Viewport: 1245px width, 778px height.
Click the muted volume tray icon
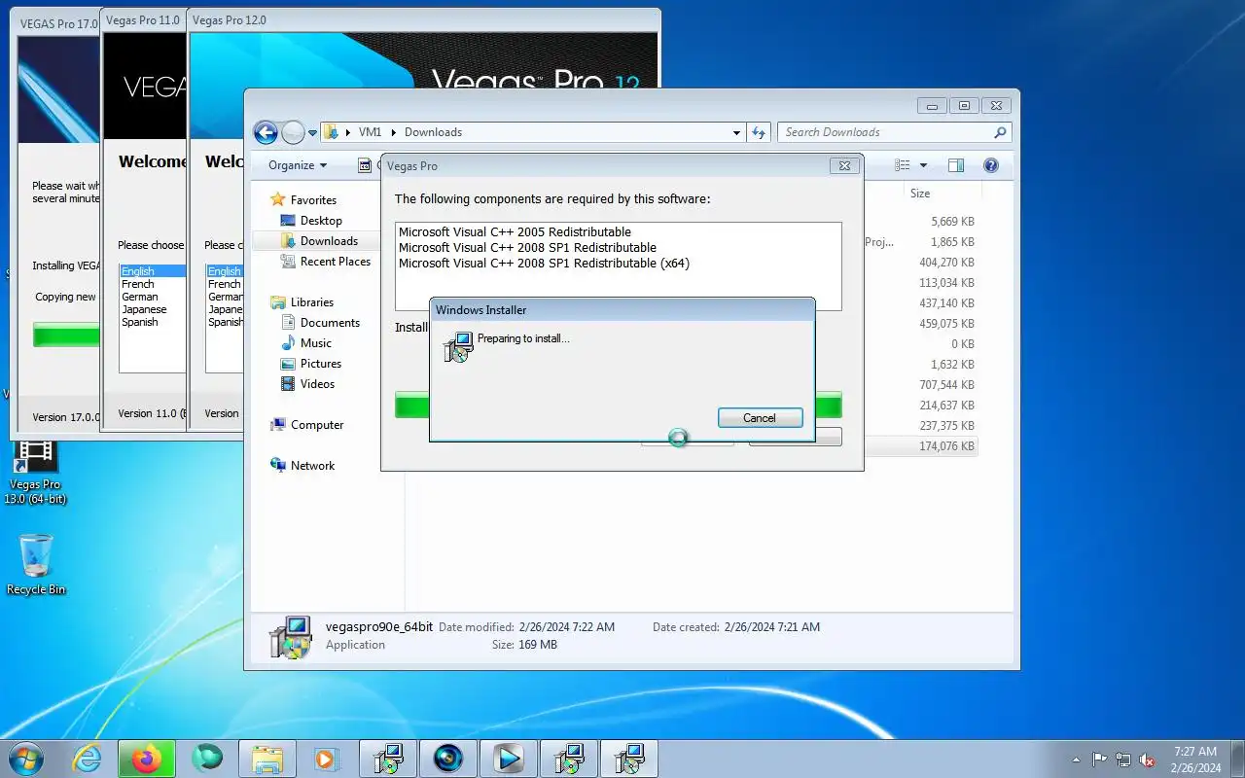[1147, 760]
